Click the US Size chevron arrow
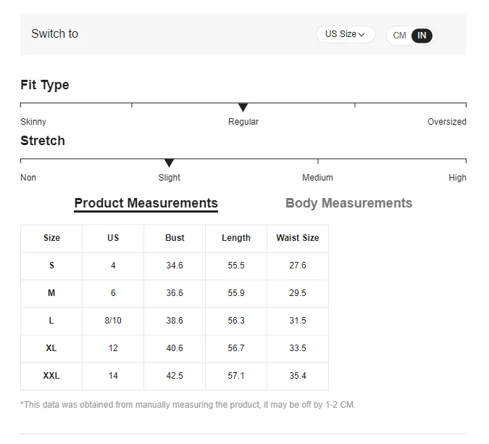Viewport: 489px width, 444px height. pos(361,35)
